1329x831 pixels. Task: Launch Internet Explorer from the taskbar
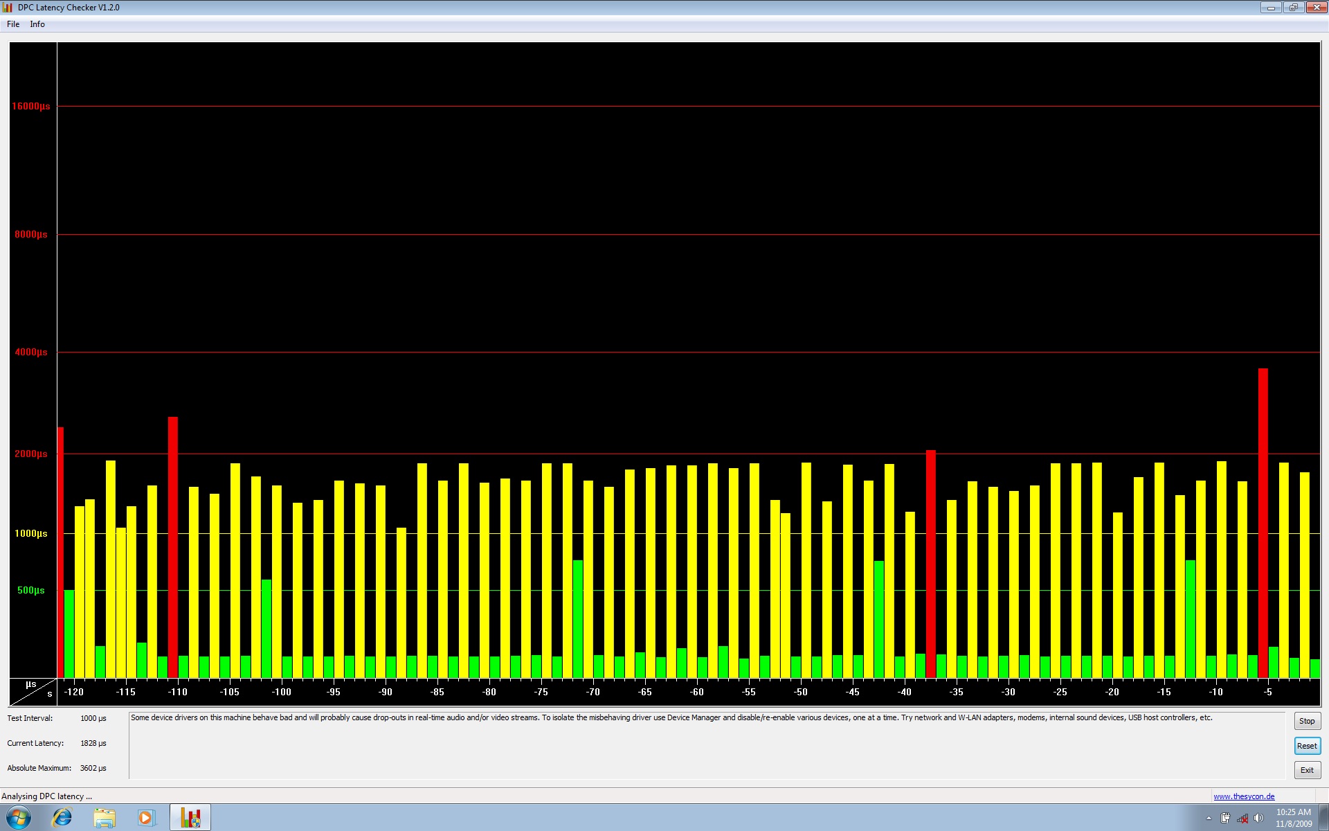click(x=62, y=818)
